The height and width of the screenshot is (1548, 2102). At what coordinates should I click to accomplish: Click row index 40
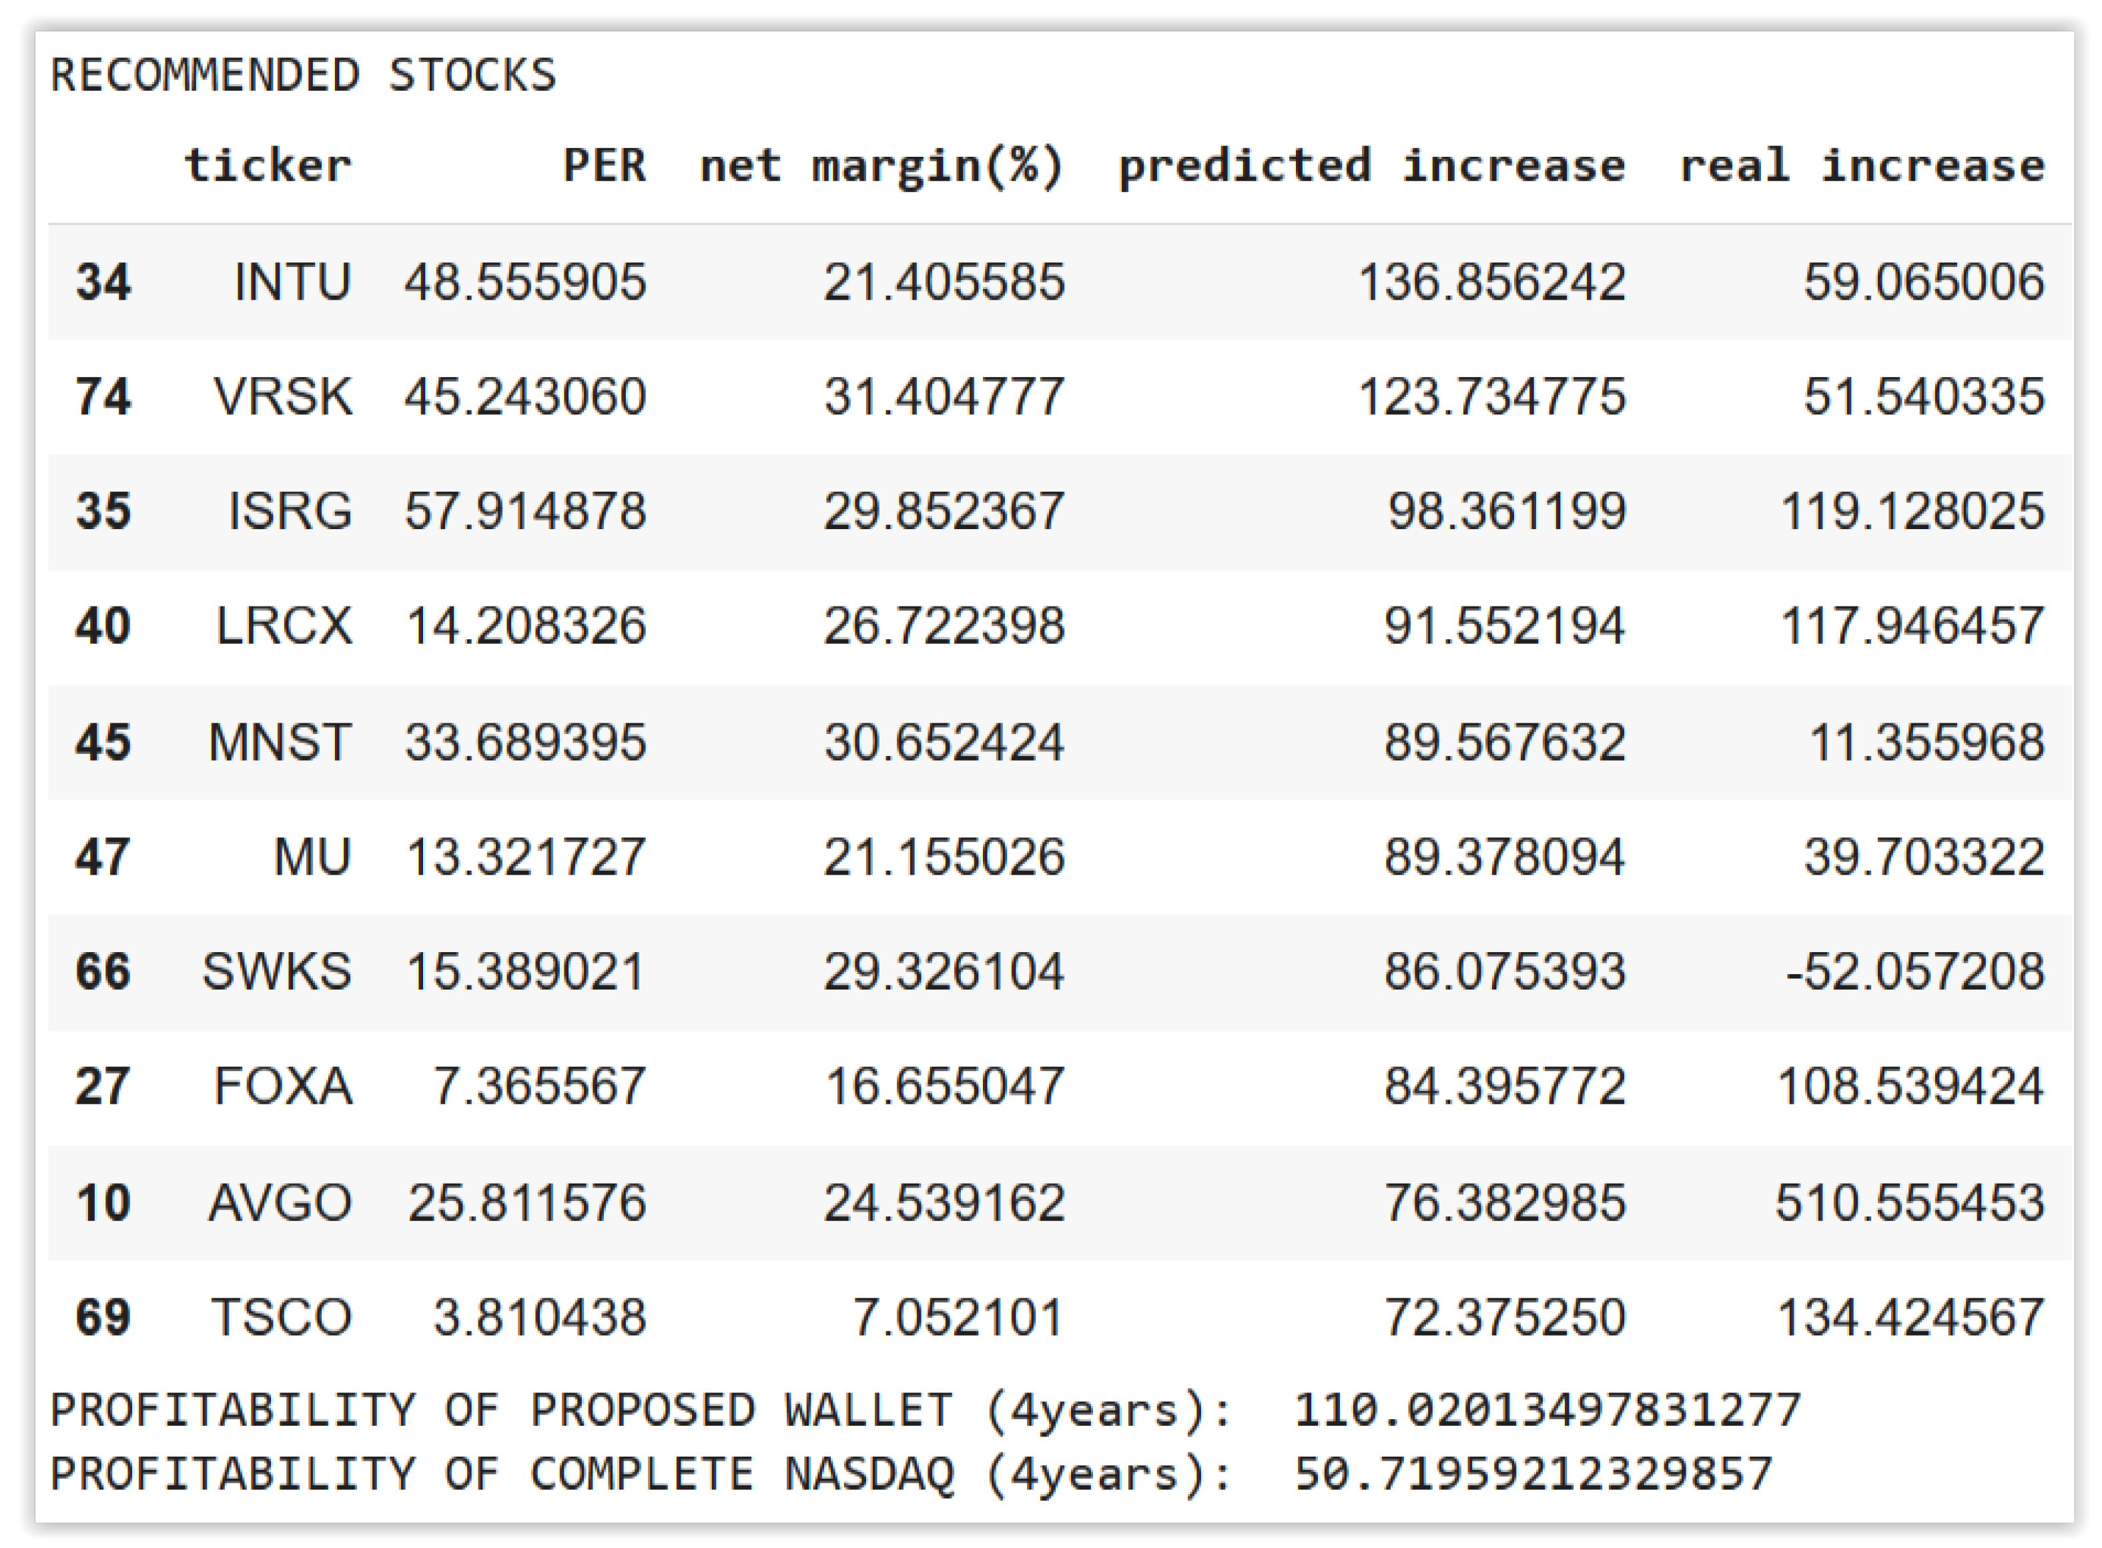coord(103,626)
